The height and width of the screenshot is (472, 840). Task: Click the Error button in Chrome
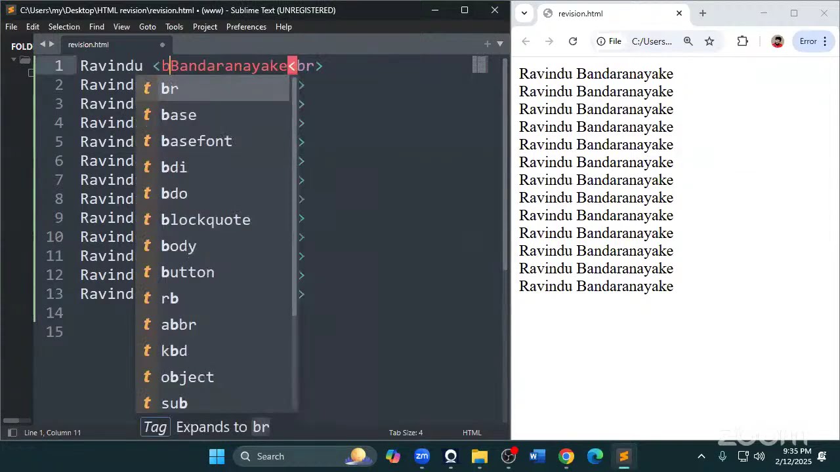click(x=813, y=41)
